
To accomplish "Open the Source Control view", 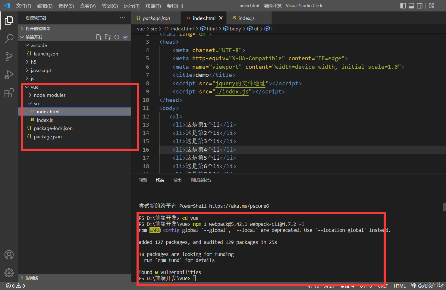I will [9, 57].
